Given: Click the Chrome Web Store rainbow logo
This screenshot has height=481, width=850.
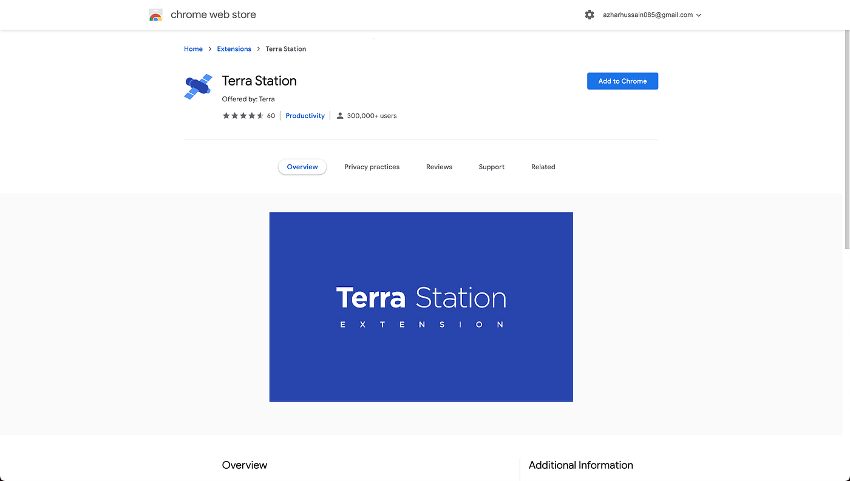Looking at the screenshot, I should point(155,15).
